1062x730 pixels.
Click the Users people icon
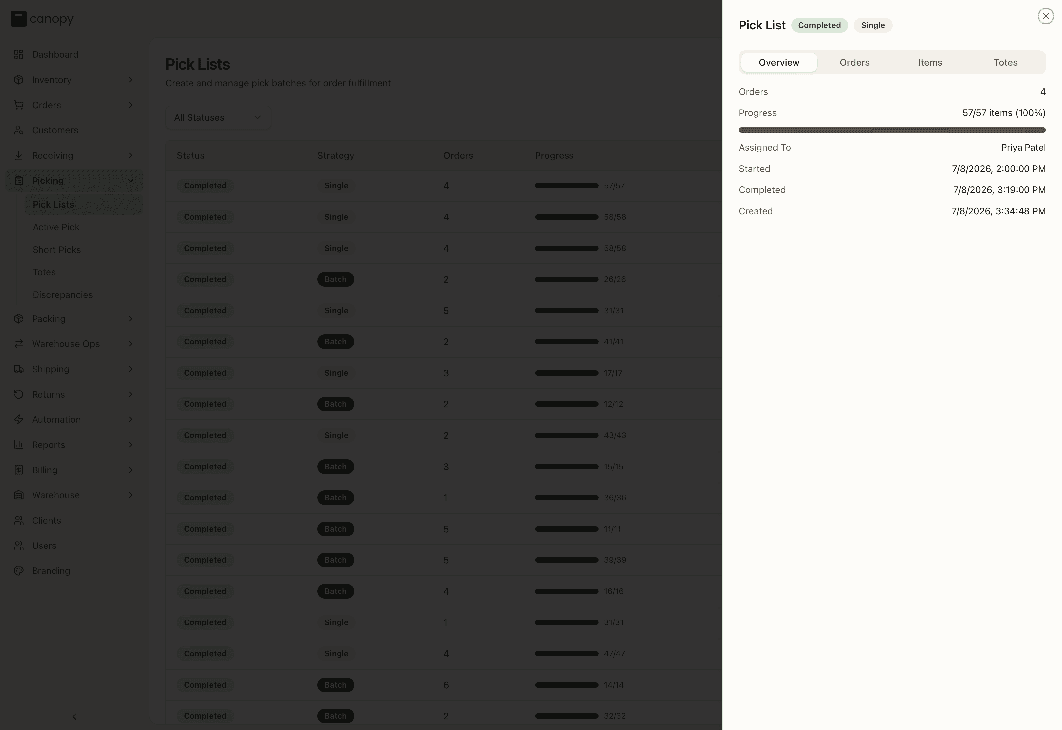tap(18, 545)
